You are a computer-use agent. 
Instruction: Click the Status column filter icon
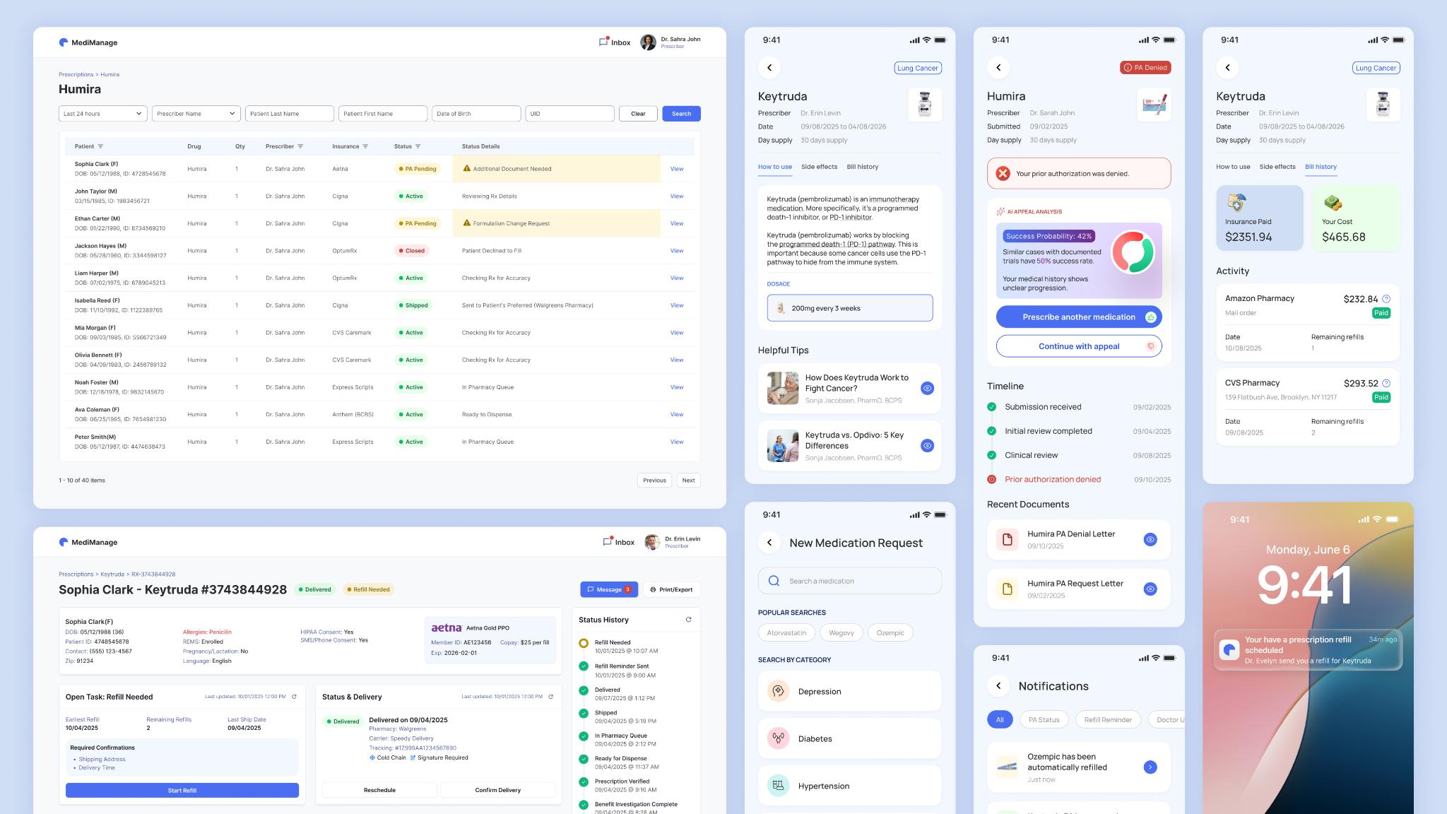418,146
